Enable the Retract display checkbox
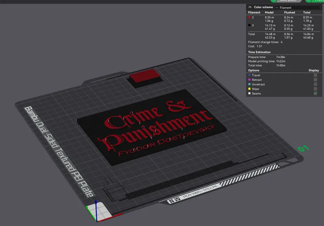Screen dimensions: 324x226 (315, 80)
